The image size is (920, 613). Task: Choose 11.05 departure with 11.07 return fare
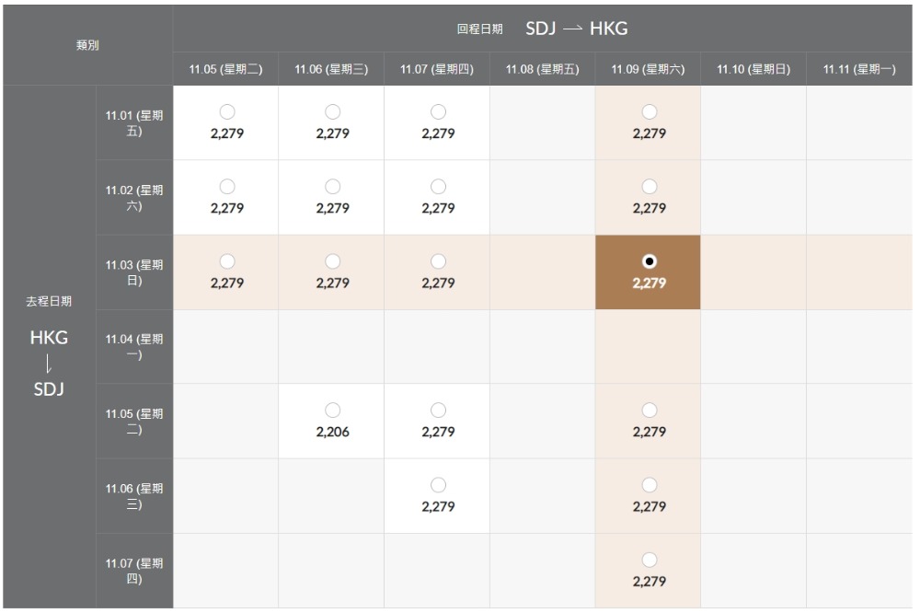[x=438, y=411]
